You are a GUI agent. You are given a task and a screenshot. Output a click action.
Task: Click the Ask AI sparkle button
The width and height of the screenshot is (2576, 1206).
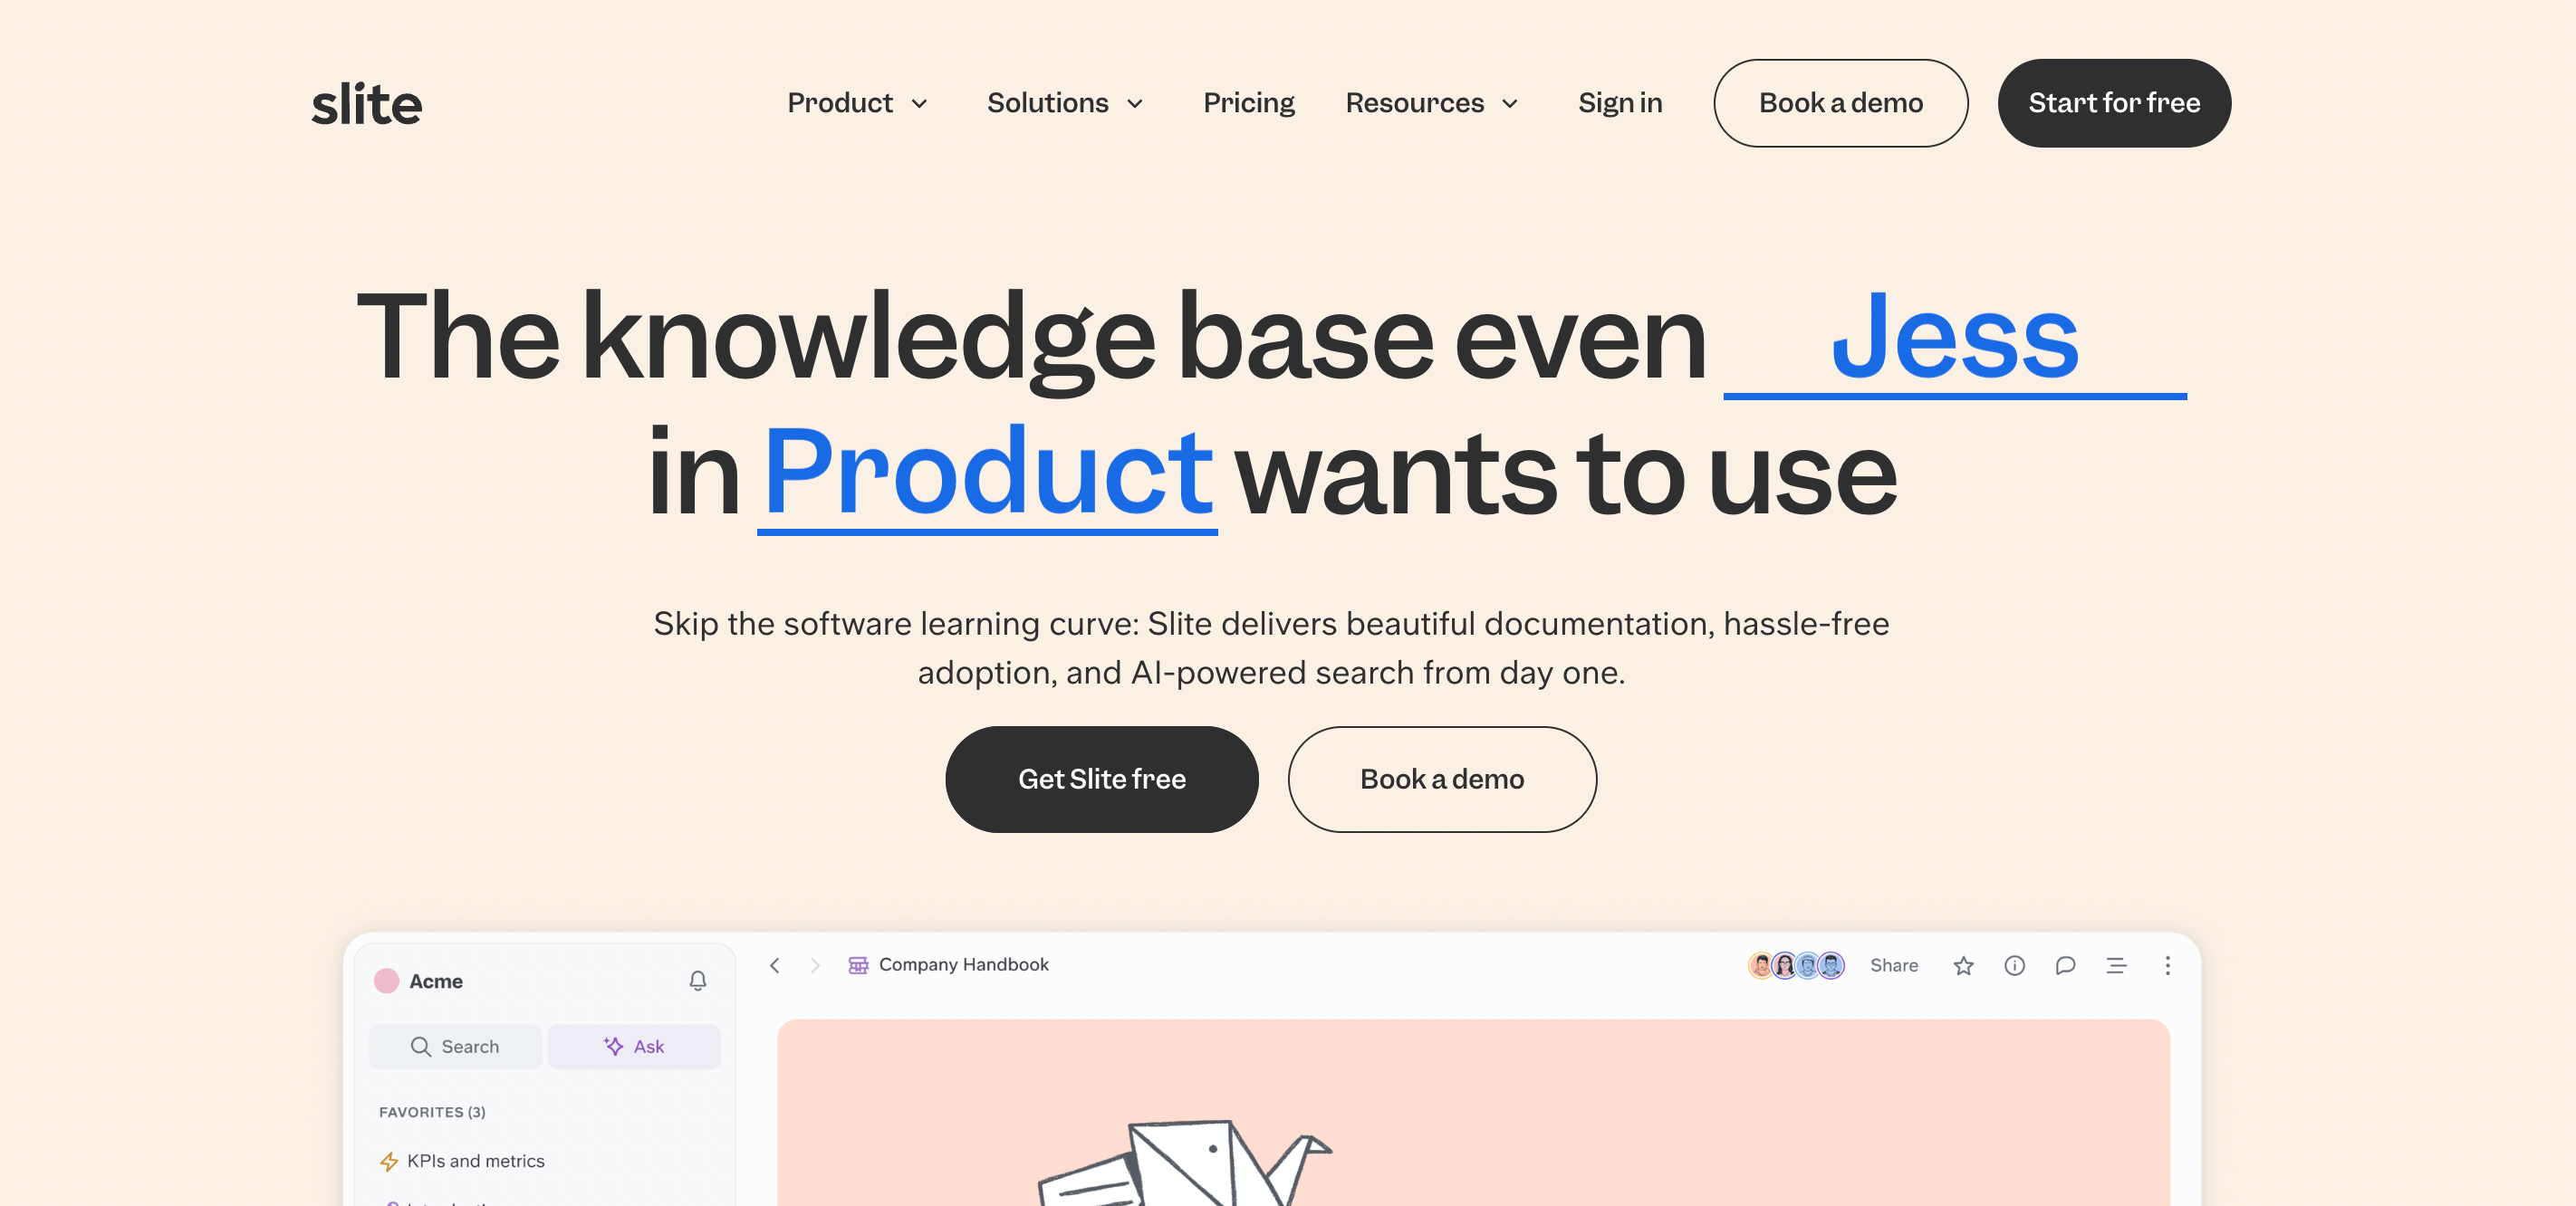(x=633, y=1046)
